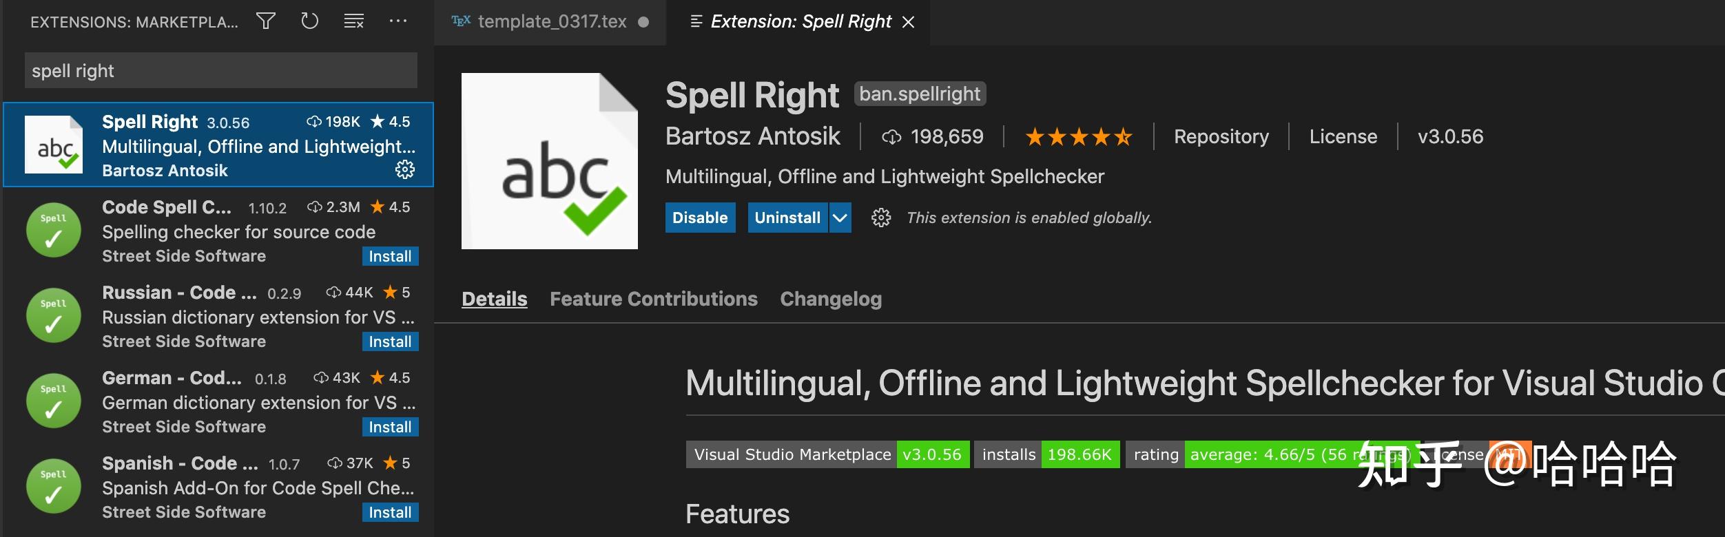Select the Russian - Code Spell icon

54,315
